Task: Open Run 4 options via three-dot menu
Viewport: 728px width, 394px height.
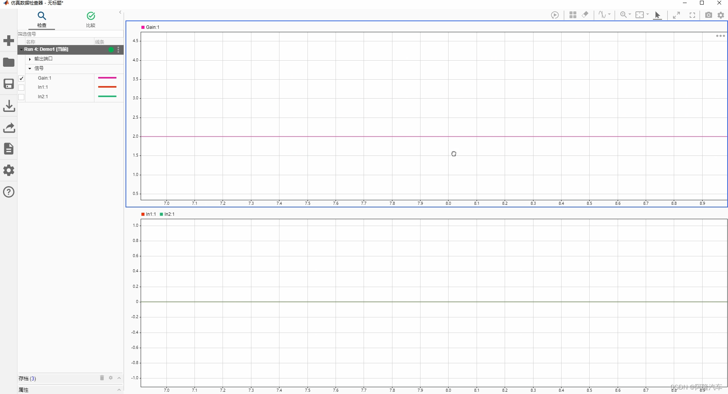Action: point(118,50)
